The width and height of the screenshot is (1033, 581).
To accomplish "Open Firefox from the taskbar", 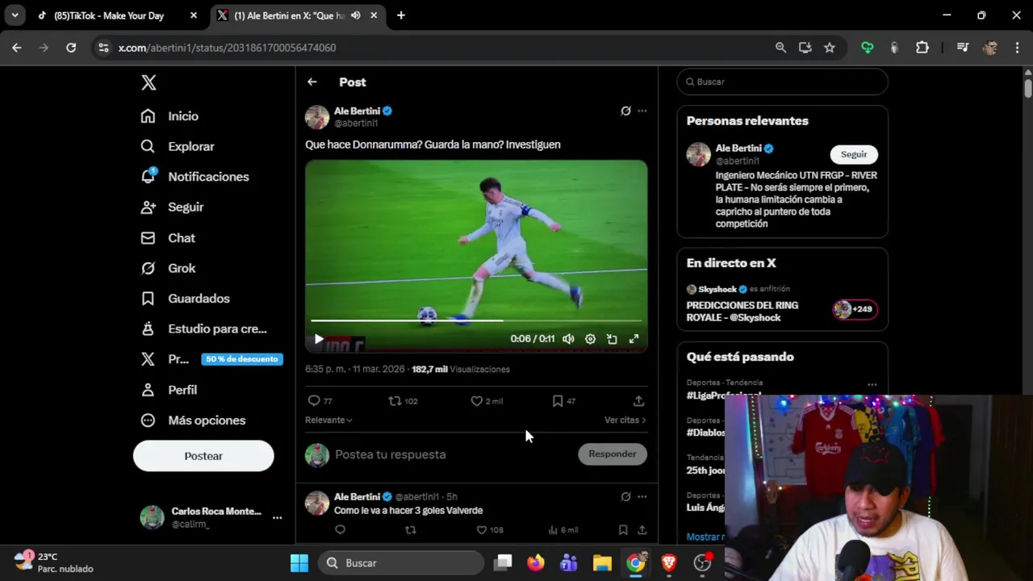I will (536, 563).
